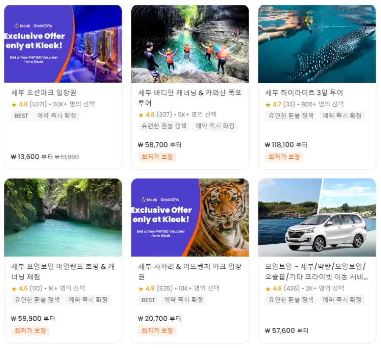The height and width of the screenshot is (348, 381).
Task: Click the BEST tag on Ocean Park card
Action: coord(21,116)
